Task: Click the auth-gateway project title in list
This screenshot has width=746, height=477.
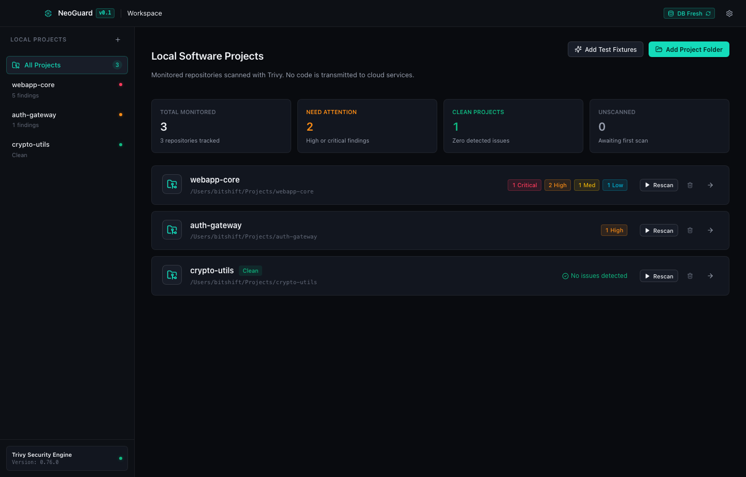Action: [x=216, y=226]
